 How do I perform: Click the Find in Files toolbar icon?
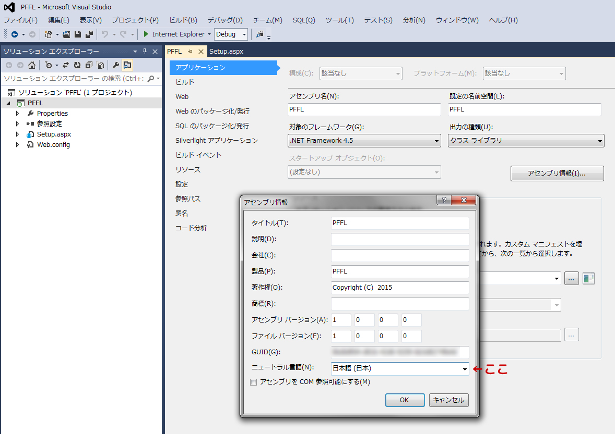pyautogui.click(x=259, y=34)
